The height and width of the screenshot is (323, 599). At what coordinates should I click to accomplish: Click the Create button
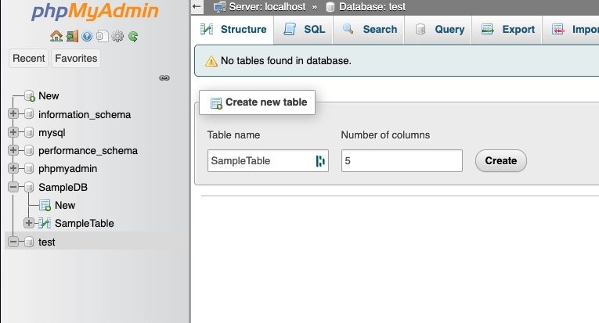click(x=501, y=160)
